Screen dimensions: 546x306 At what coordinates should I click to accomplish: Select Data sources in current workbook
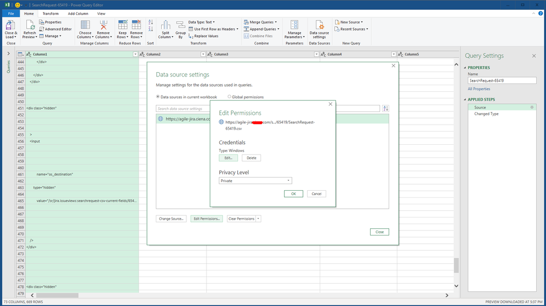tap(186, 97)
